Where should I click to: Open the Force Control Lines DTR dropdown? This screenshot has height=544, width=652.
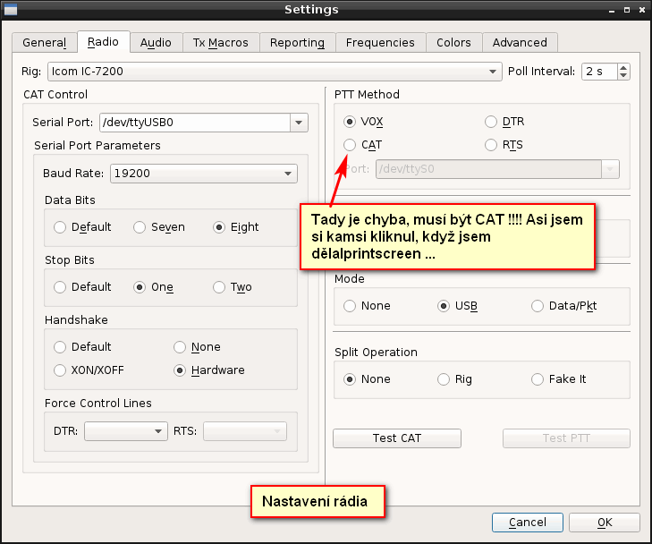coord(160,431)
